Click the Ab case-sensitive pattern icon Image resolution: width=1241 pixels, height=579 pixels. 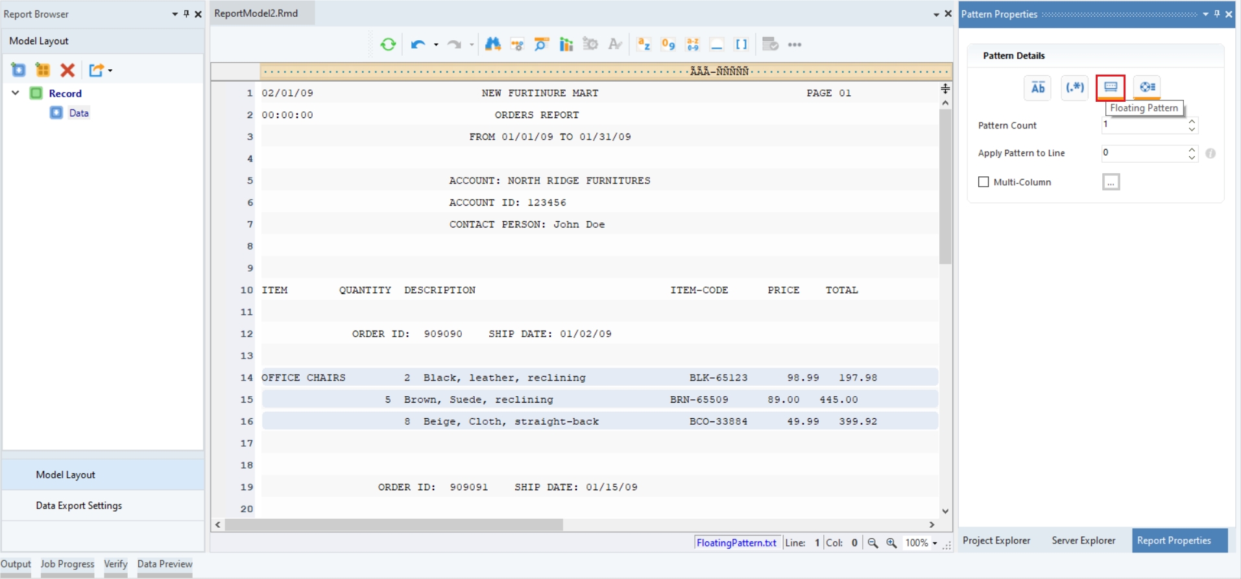click(1038, 88)
